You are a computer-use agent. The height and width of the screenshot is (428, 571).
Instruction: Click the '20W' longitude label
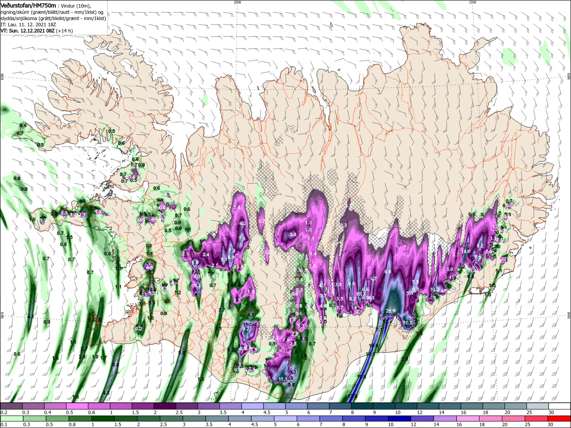click(237, 2)
